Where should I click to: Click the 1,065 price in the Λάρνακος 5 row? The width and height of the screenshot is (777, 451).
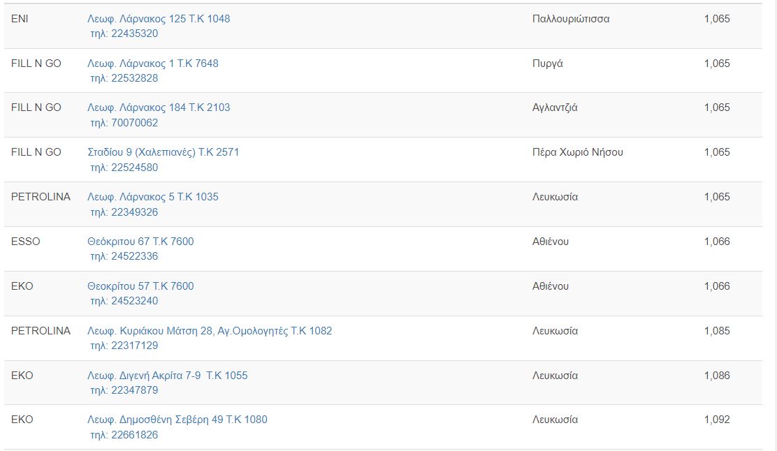[717, 197]
